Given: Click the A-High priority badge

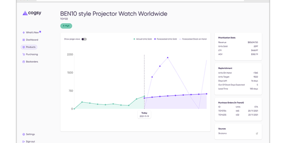Looking at the screenshot, I should pyautogui.click(x=66, y=26).
